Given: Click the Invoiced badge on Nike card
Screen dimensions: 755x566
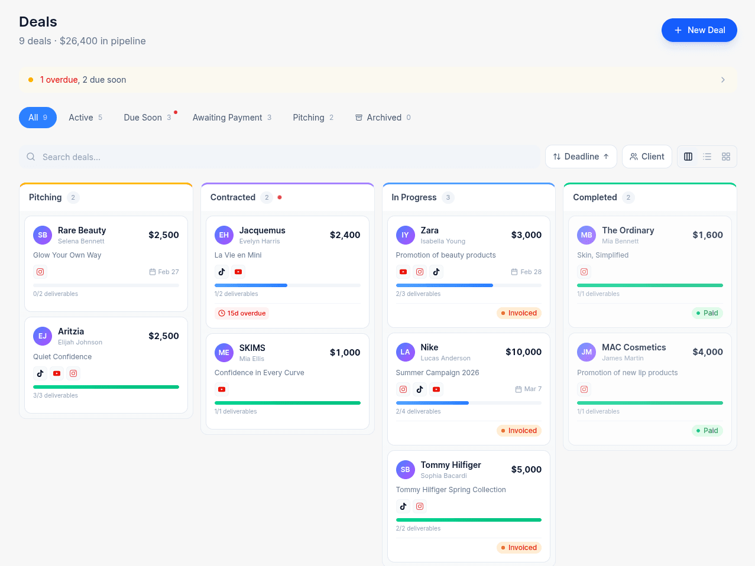Looking at the screenshot, I should click(519, 430).
